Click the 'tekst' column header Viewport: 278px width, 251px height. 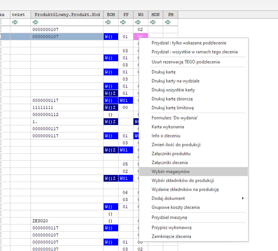click(21, 15)
